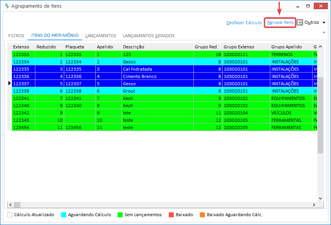The width and height of the screenshot is (331, 225).
Task: Select the "Cimento Branco" description cell
Action: point(158,76)
